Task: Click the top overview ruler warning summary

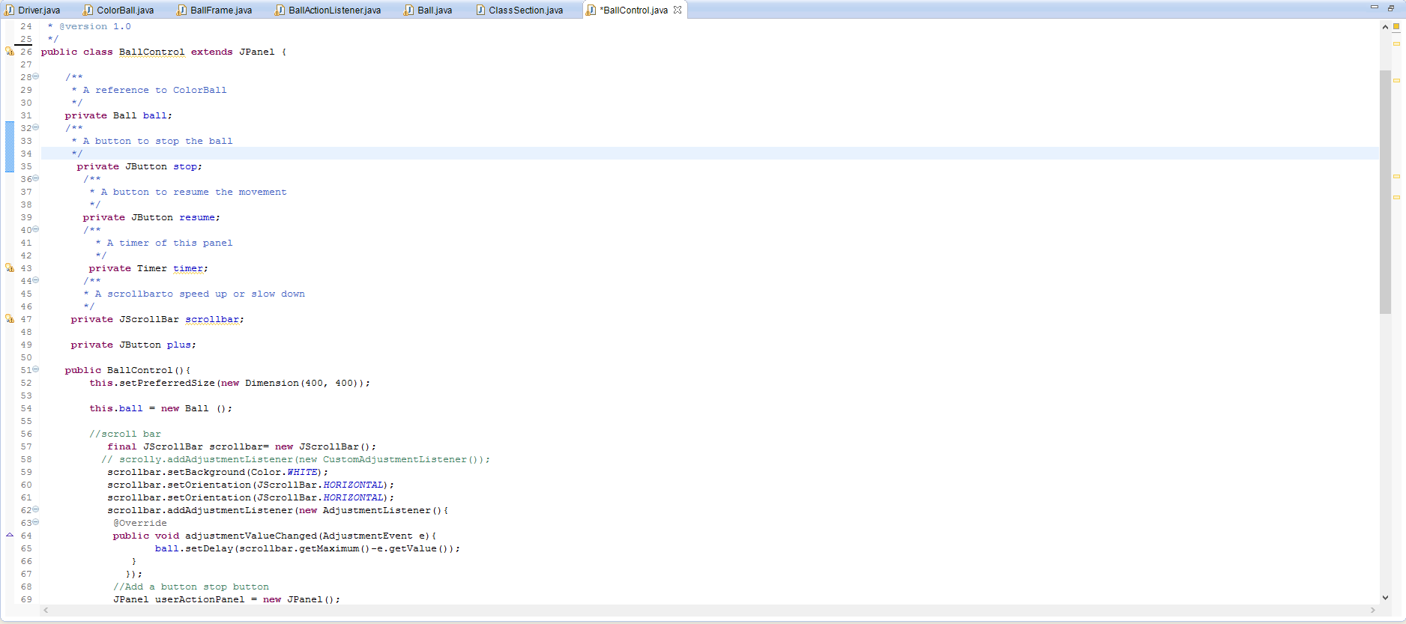Action: [x=1396, y=27]
